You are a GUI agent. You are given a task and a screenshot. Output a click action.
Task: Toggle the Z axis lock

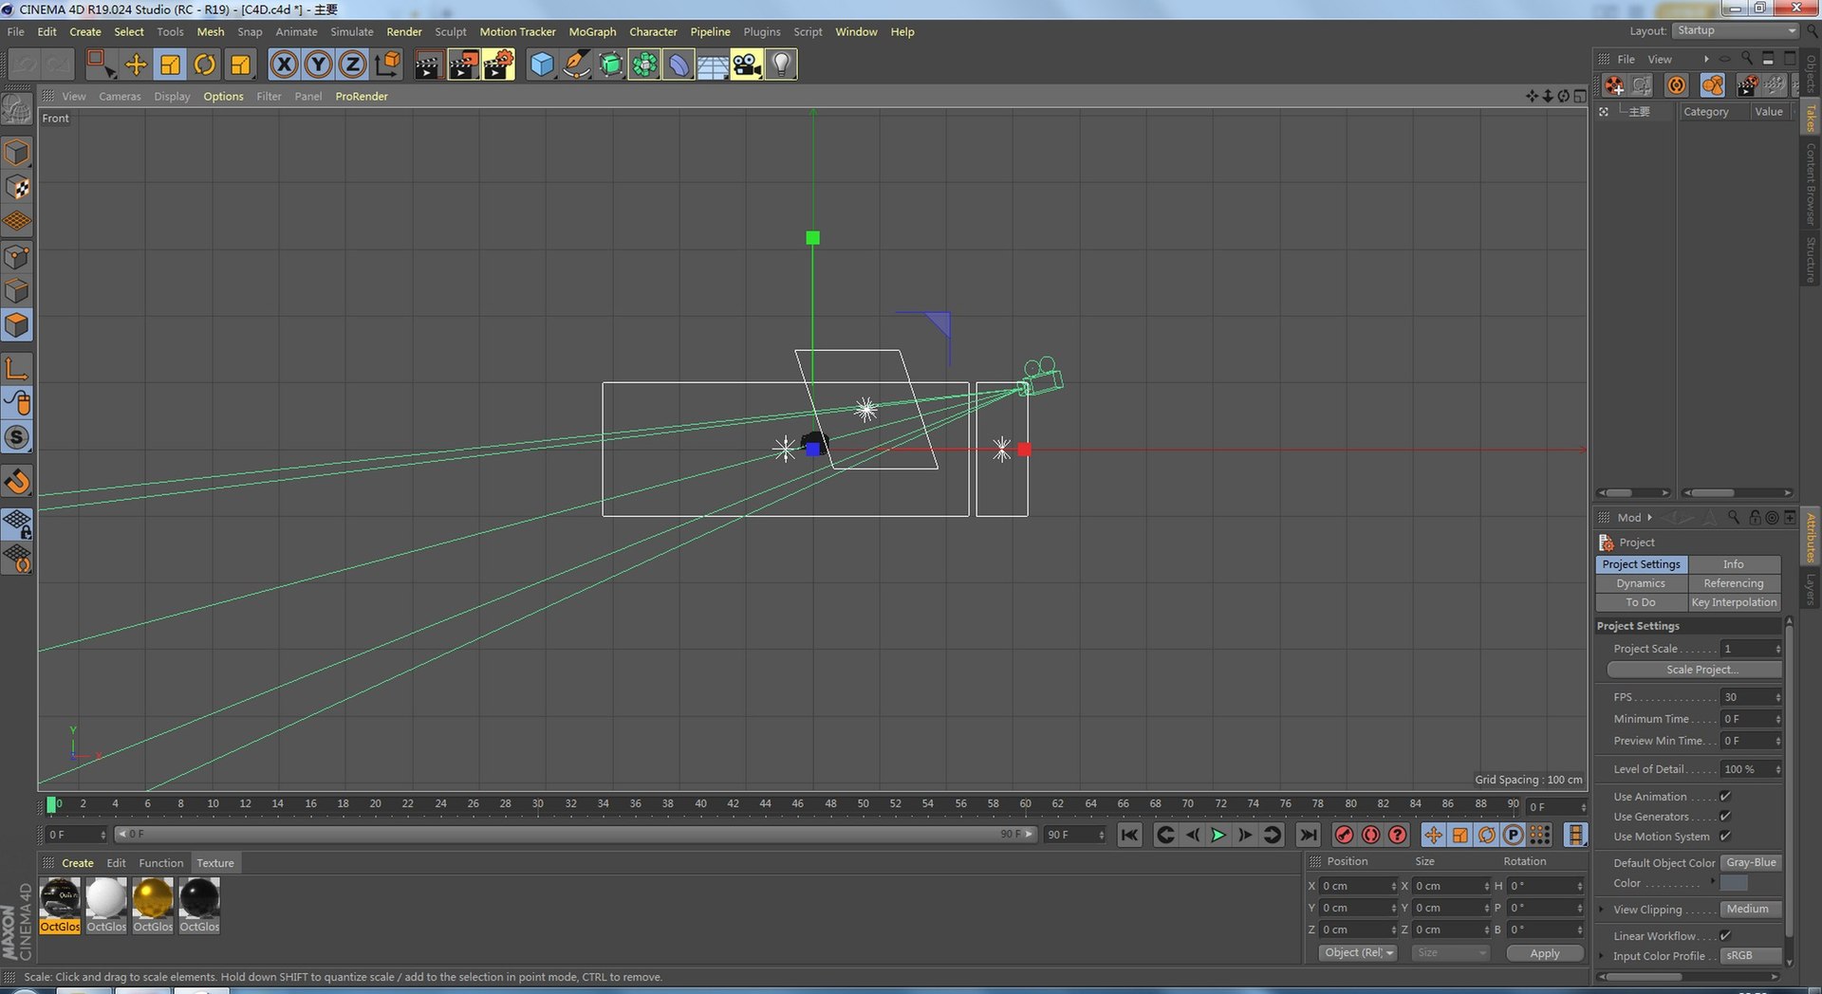pos(352,64)
